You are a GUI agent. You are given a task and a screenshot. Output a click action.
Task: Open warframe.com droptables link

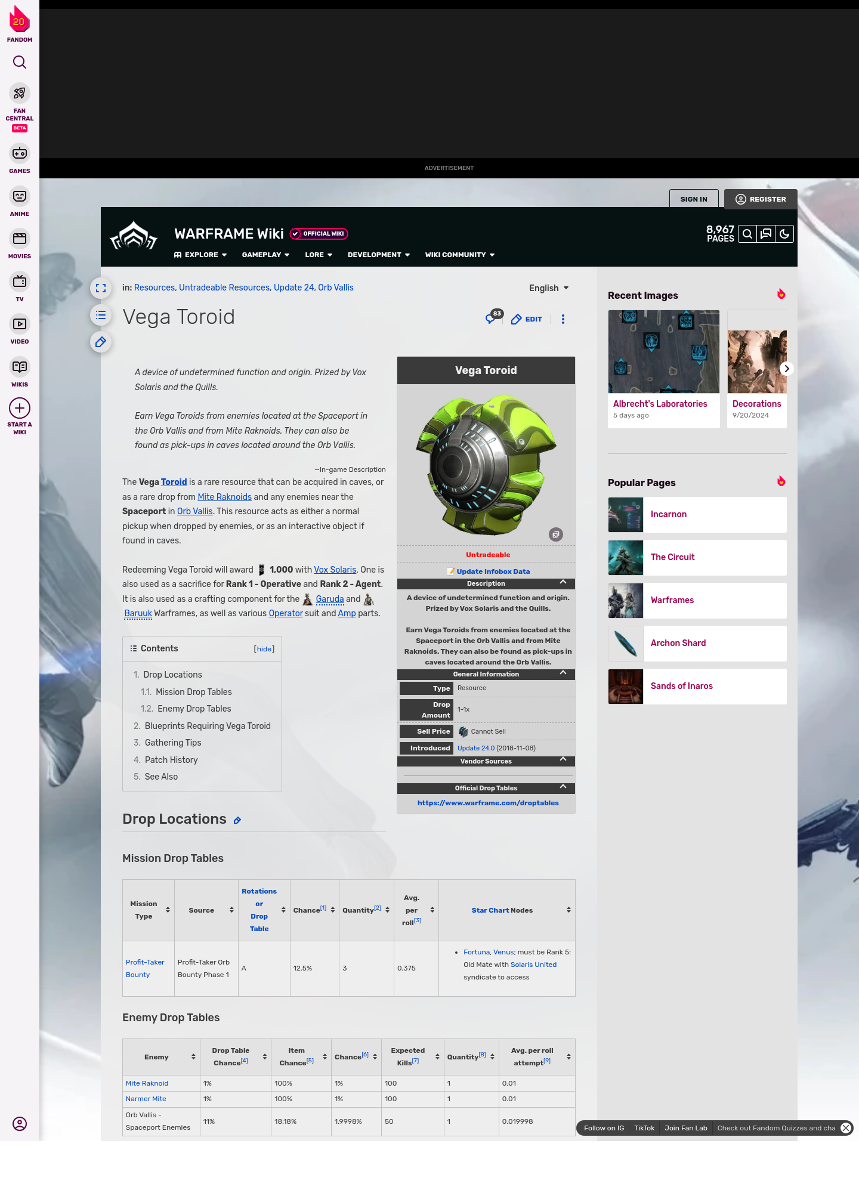click(x=488, y=803)
